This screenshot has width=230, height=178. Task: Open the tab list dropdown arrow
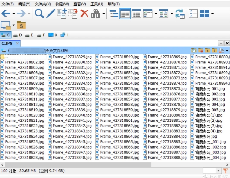[x=221, y=43]
